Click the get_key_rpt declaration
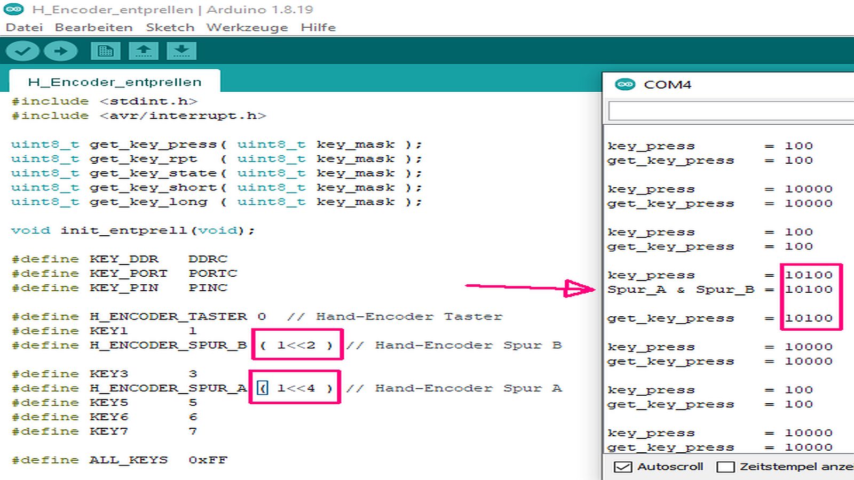The image size is (854, 480). click(217, 159)
